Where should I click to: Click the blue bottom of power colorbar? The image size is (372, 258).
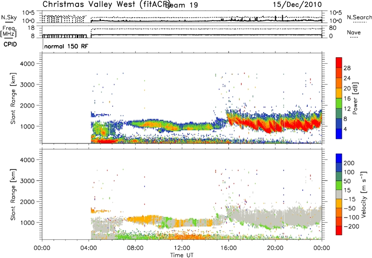coord(339,134)
